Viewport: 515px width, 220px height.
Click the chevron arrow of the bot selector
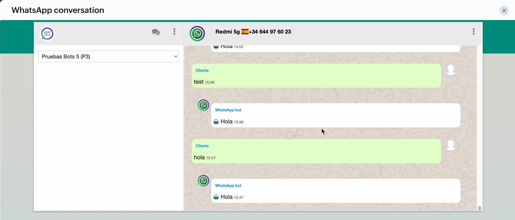tap(176, 57)
